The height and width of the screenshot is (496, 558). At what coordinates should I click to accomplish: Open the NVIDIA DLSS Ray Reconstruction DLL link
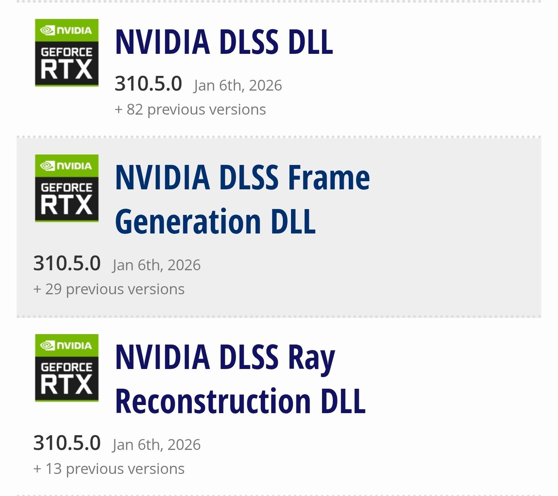coord(240,379)
